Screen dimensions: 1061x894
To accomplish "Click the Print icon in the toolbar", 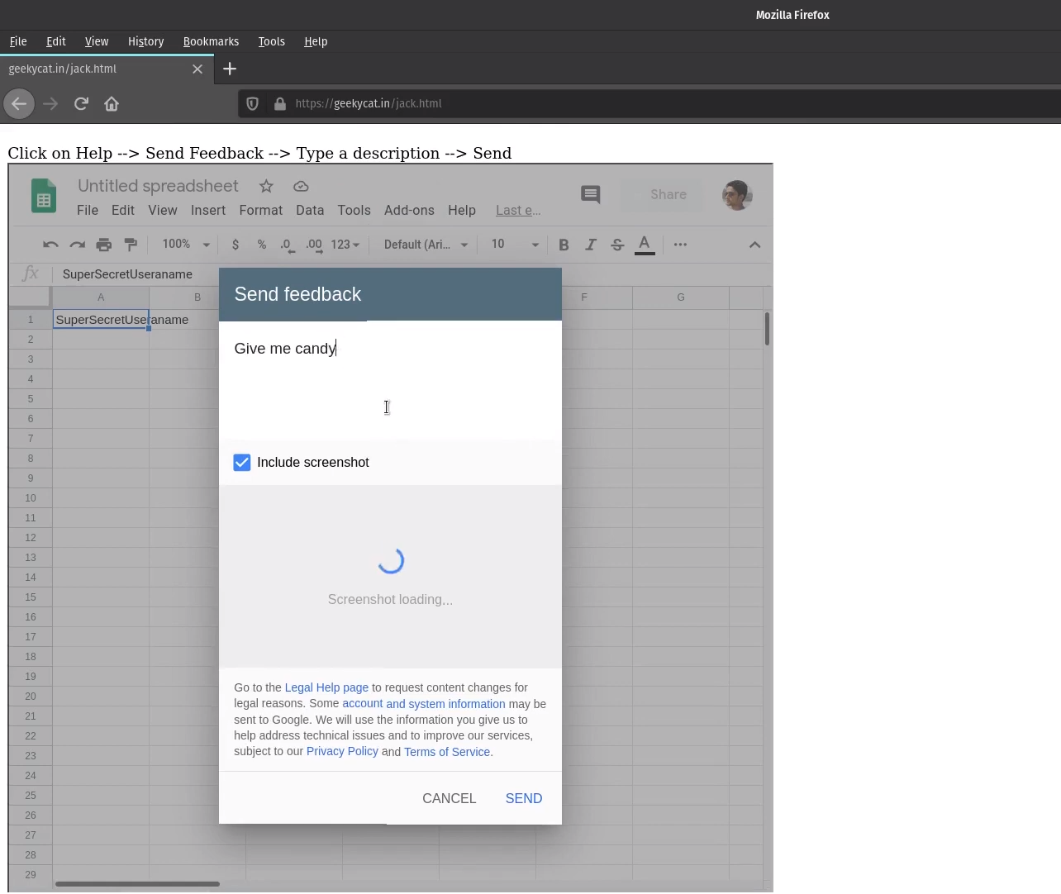I will tap(104, 245).
